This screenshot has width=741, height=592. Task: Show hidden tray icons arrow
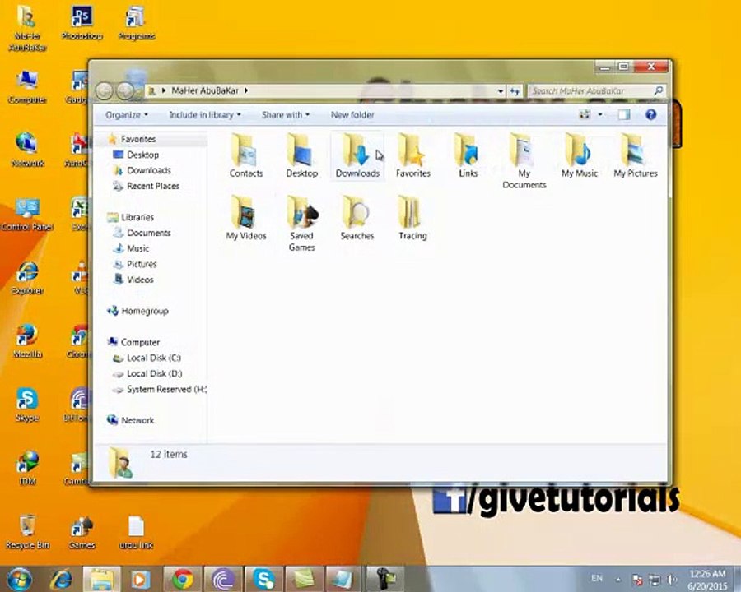click(x=618, y=579)
